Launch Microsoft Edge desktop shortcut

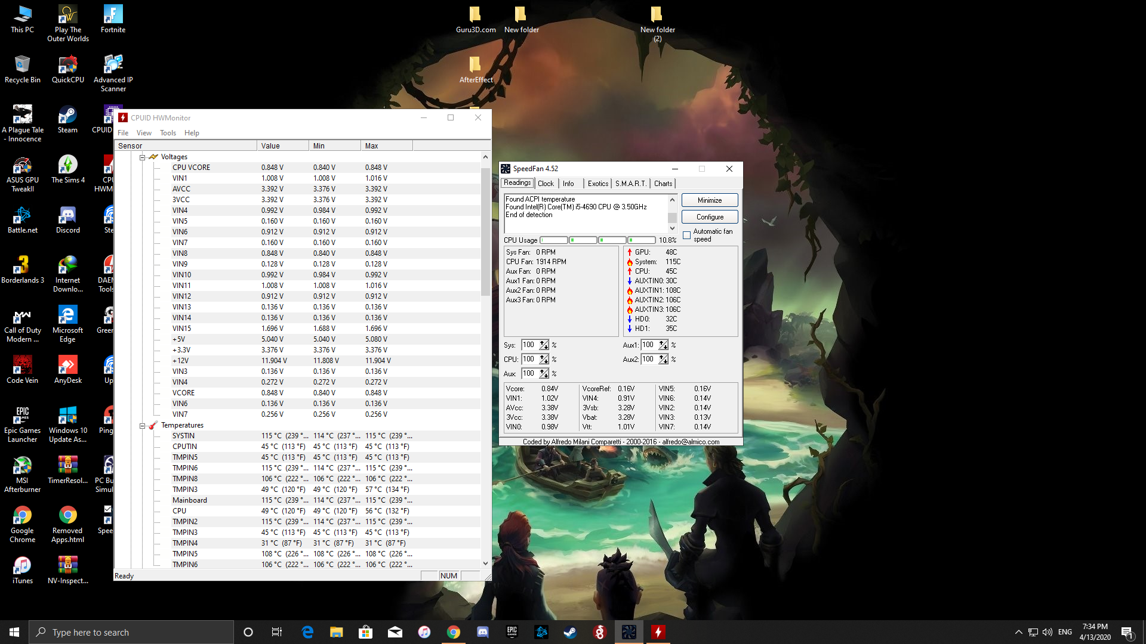(x=67, y=324)
